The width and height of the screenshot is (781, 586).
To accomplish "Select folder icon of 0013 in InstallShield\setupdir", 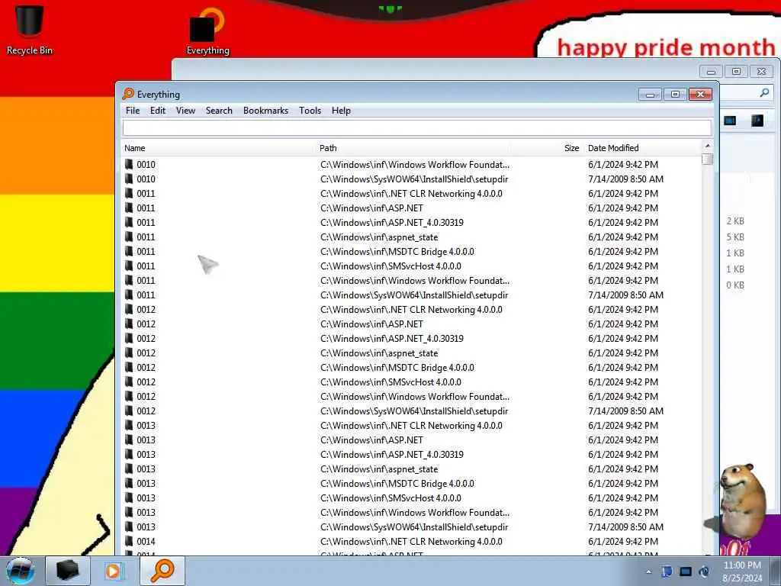I will click(x=129, y=526).
